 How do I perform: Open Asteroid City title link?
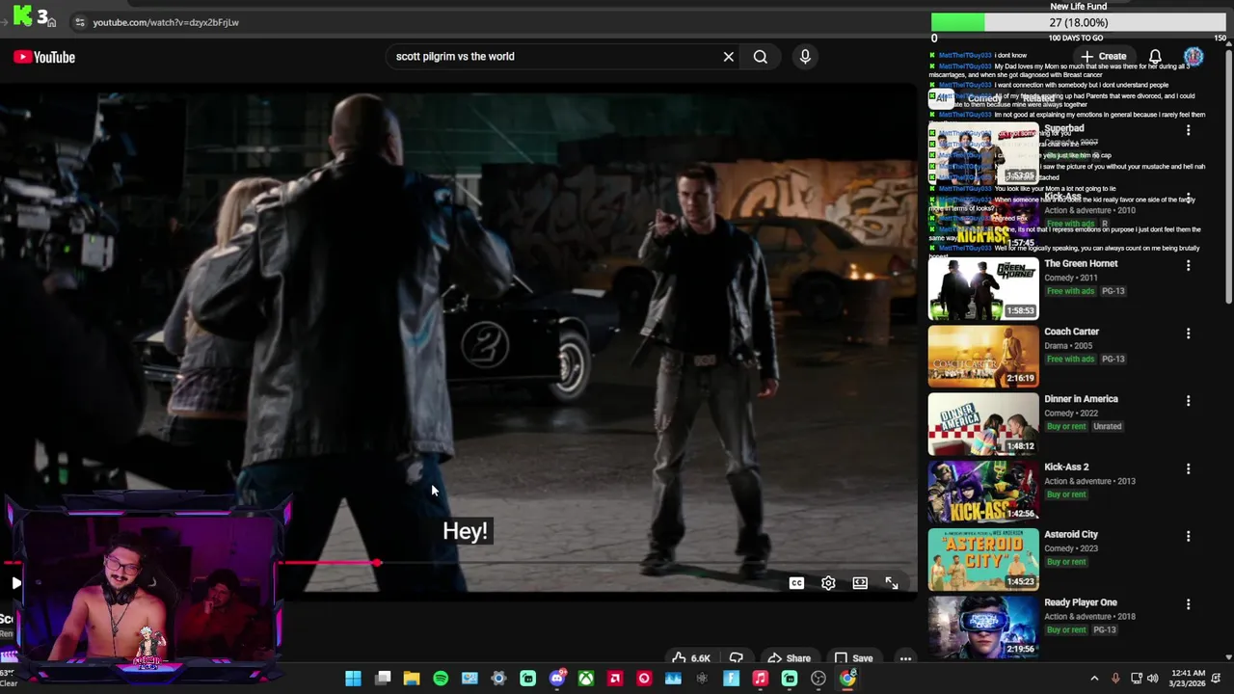click(1071, 535)
